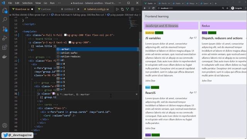The image size is (247, 139).
Task: Click the JavaScript yellow tag
Action: [150, 33]
